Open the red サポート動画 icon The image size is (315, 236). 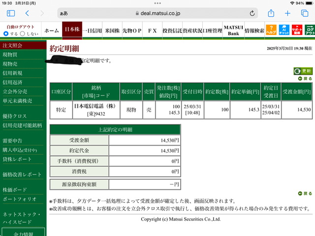point(297,29)
